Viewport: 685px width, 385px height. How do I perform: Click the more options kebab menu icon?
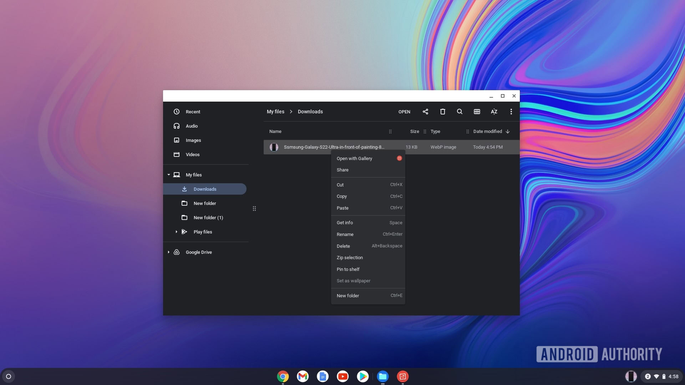[x=511, y=112]
